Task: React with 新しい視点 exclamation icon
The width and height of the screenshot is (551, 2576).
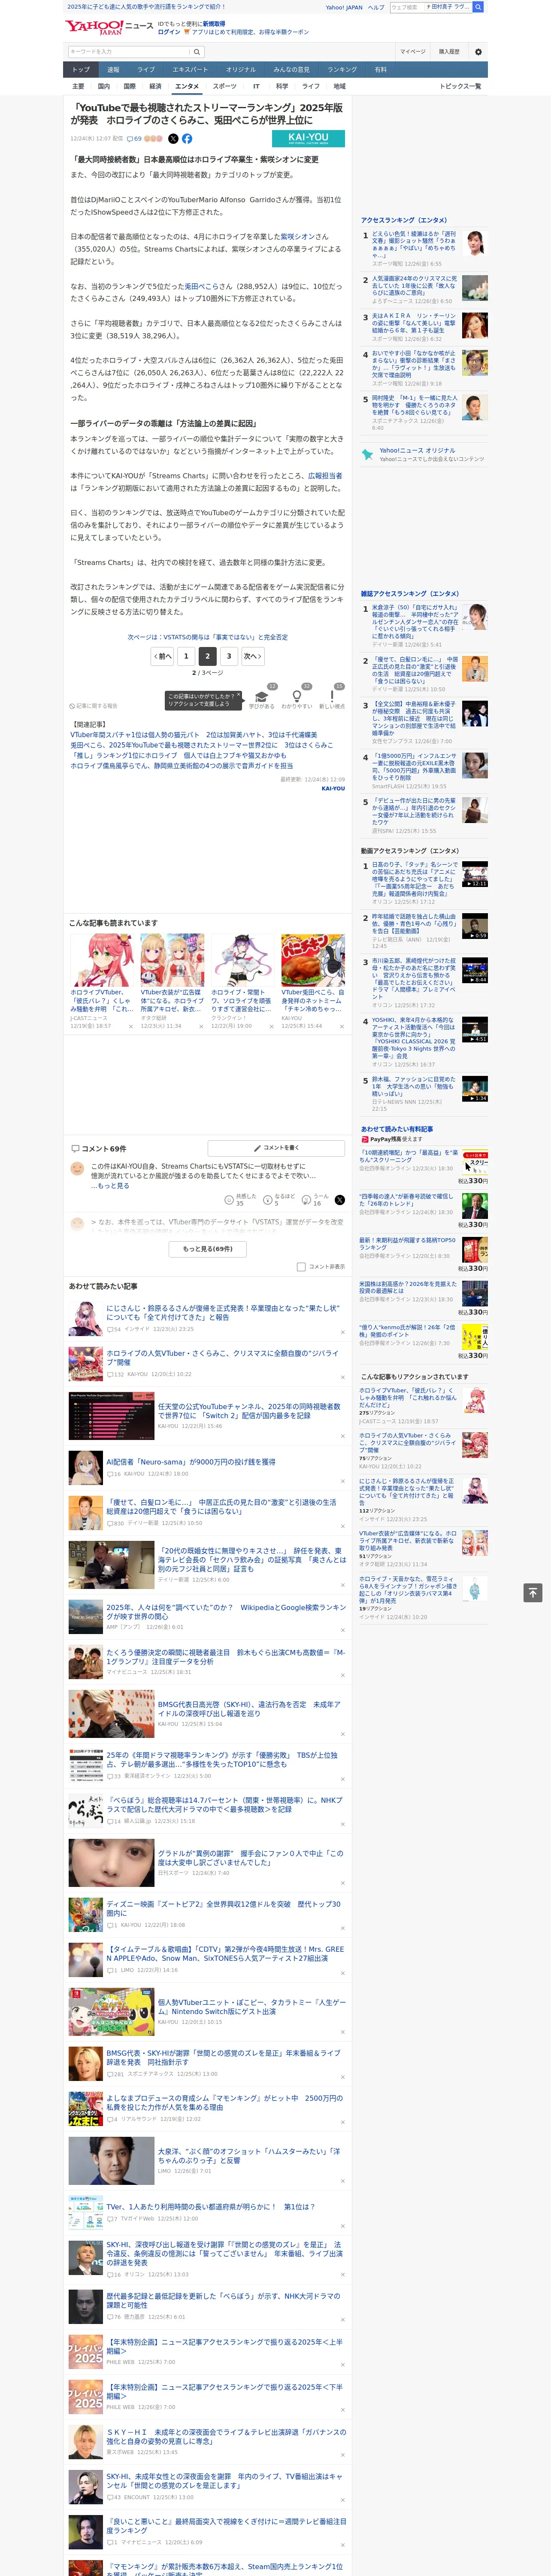Action: [332, 697]
